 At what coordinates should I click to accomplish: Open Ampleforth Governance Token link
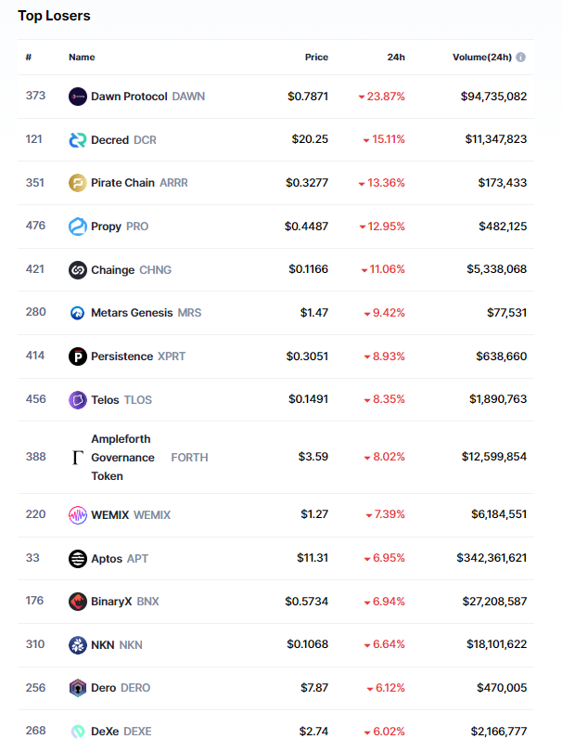pyautogui.click(x=121, y=458)
